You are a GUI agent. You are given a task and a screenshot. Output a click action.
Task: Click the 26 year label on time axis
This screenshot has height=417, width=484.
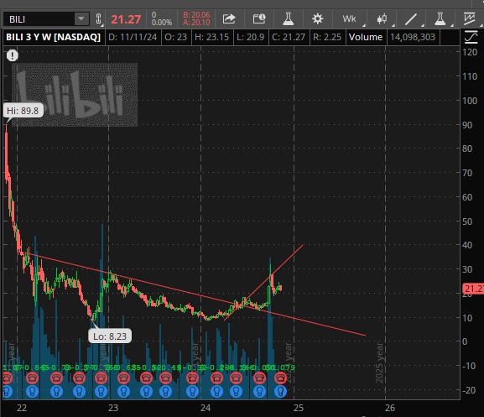tap(390, 408)
